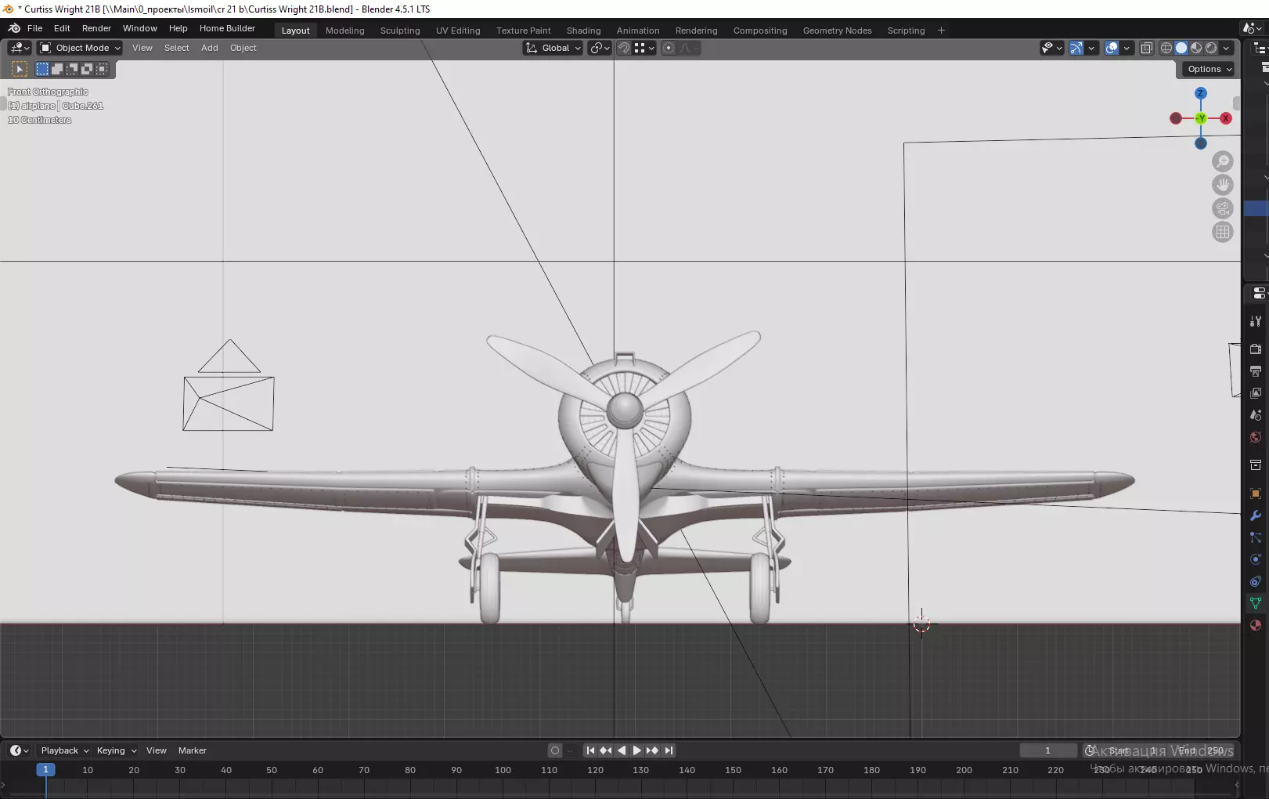Jump to the last frame
Screen dimensions: 1269x799
[669, 750]
